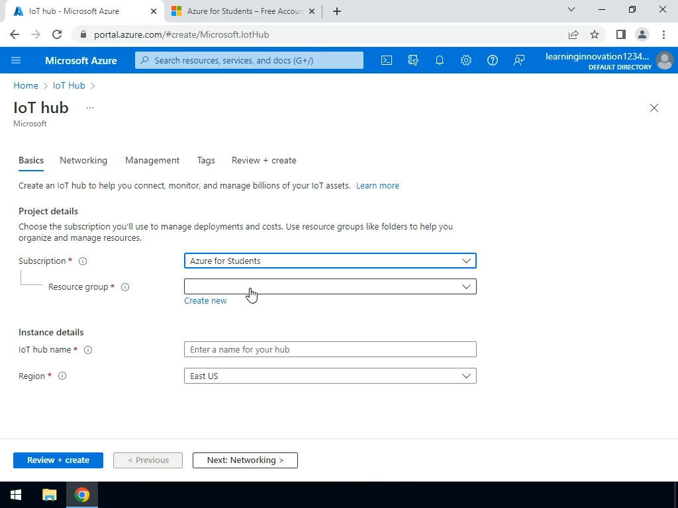Viewport: 678px width, 508px height.
Task: Open the tab search chevron in Chrome
Action: click(x=571, y=9)
